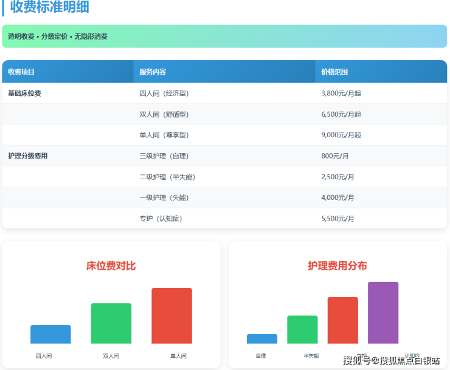450x370 pixels.
Task: Click the 基础床位费 category label
Action: (24, 94)
